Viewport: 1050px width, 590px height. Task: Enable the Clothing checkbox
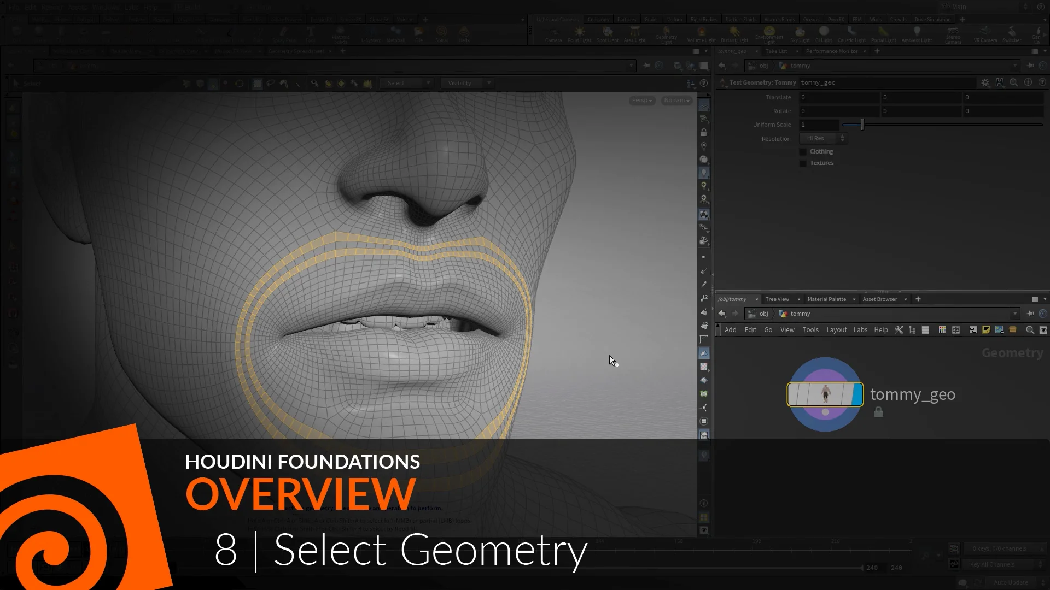click(x=803, y=151)
